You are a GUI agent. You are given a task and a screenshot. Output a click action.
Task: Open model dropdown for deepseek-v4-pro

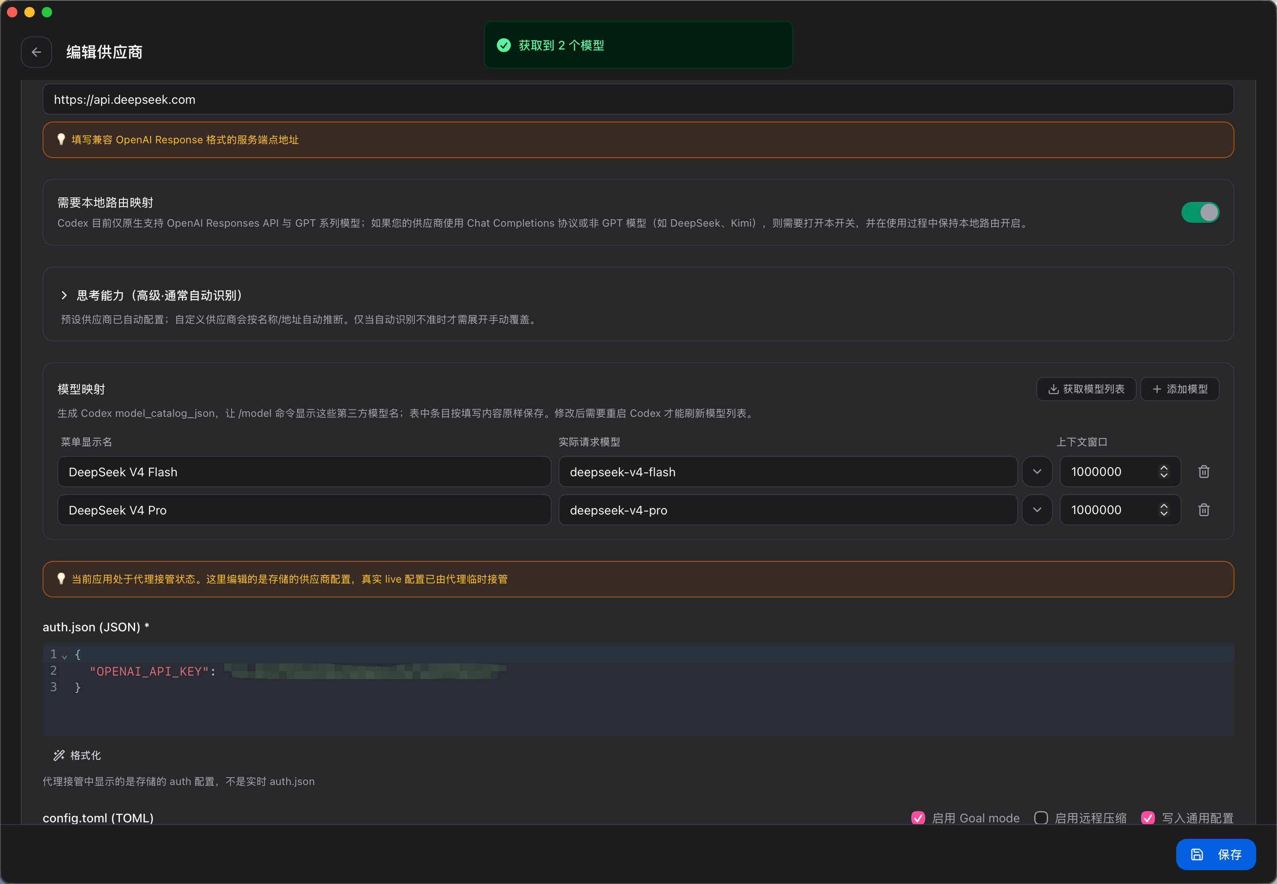point(1037,510)
